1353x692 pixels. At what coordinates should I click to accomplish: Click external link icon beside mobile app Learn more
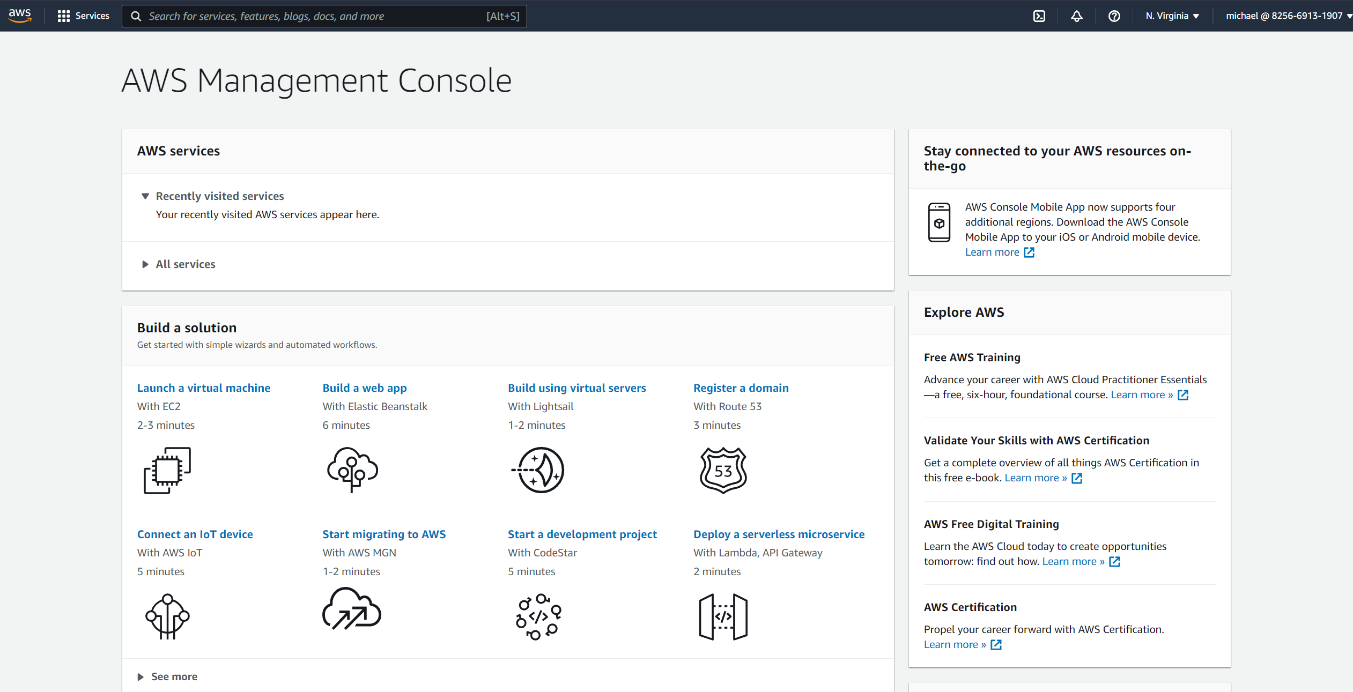click(x=1029, y=252)
